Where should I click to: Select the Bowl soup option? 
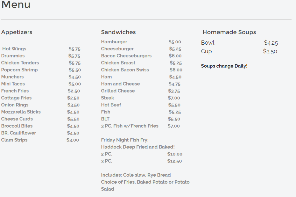click(208, 43)
